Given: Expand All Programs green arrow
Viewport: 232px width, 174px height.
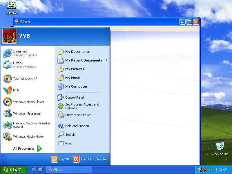Looking at the screenshot, I should (x=39, y=148).
